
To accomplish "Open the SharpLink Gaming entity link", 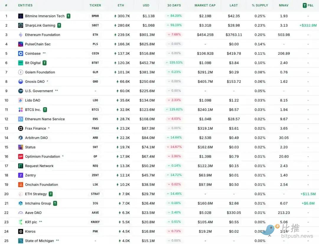I will pyautogui.click(x=40, y=25).
